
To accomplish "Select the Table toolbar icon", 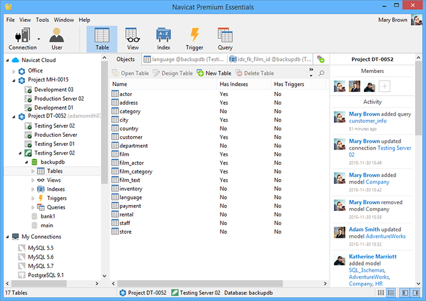I will click(102, 39).
